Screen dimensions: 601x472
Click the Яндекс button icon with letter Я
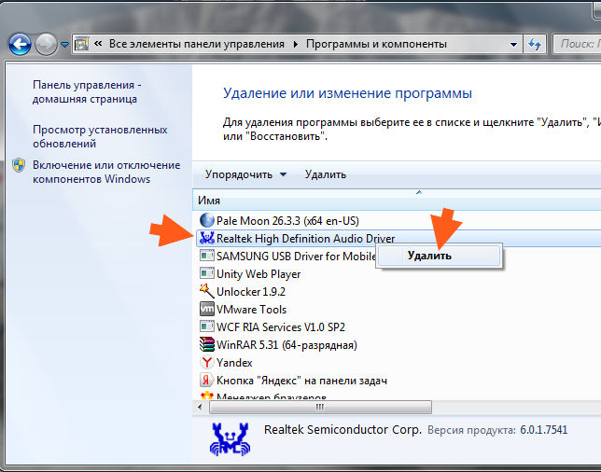tap(206, 380)
